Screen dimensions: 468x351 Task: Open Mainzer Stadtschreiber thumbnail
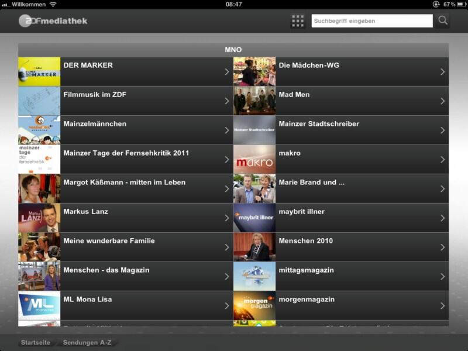pyautogui.click(x=254, y=130)
